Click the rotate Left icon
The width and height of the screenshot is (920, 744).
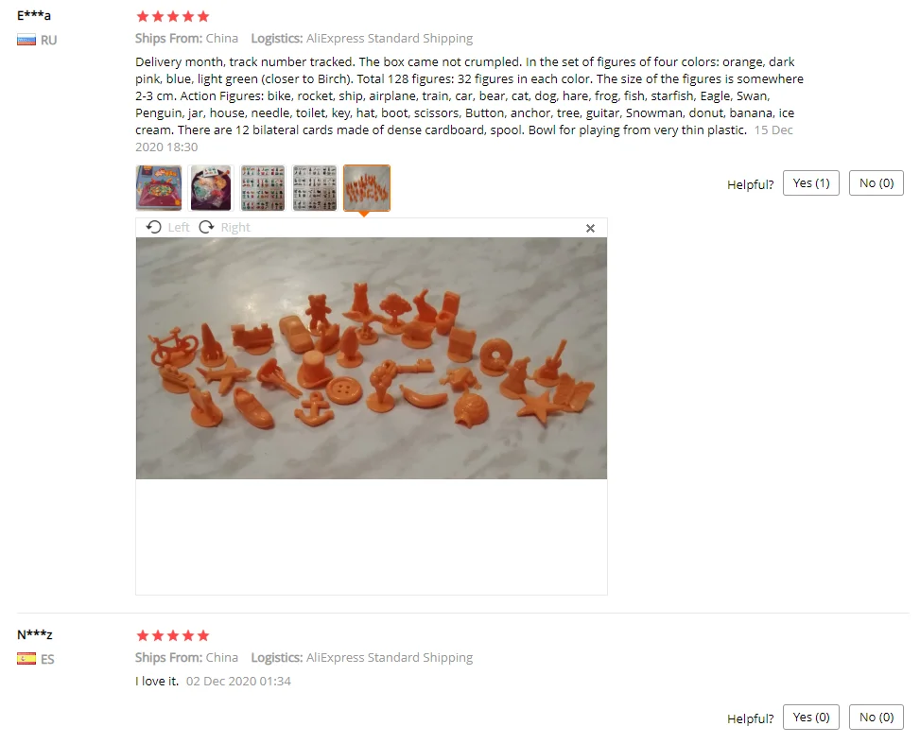154,227
